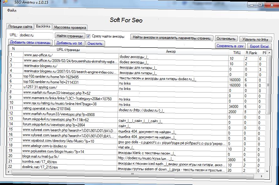The height and width of the screenshot is (185, 279).
Task: Click Найти анкоры и определить параметры страниц
Action: tap(172, 37)
